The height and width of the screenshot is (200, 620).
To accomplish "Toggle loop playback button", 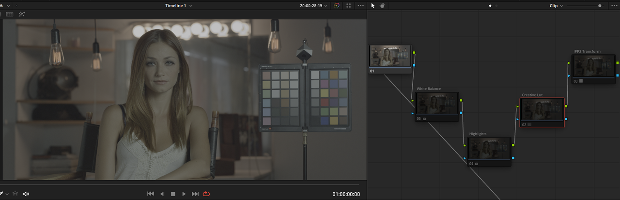I will click(x=207, y=194).
